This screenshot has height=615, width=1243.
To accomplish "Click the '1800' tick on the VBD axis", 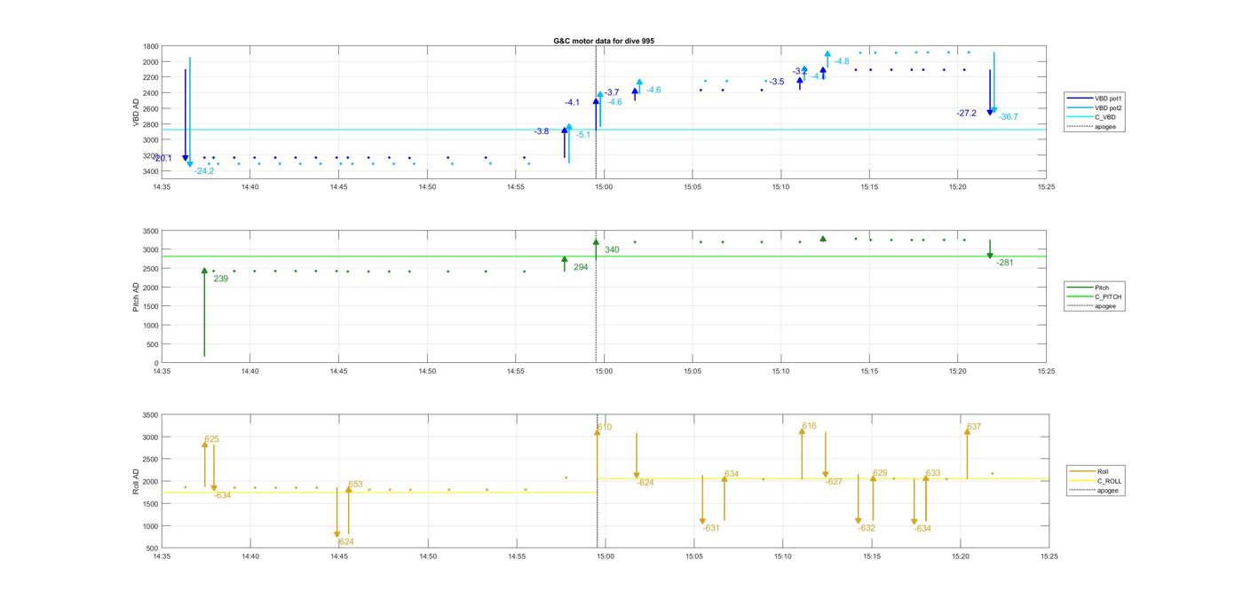I will click(151, 46).
